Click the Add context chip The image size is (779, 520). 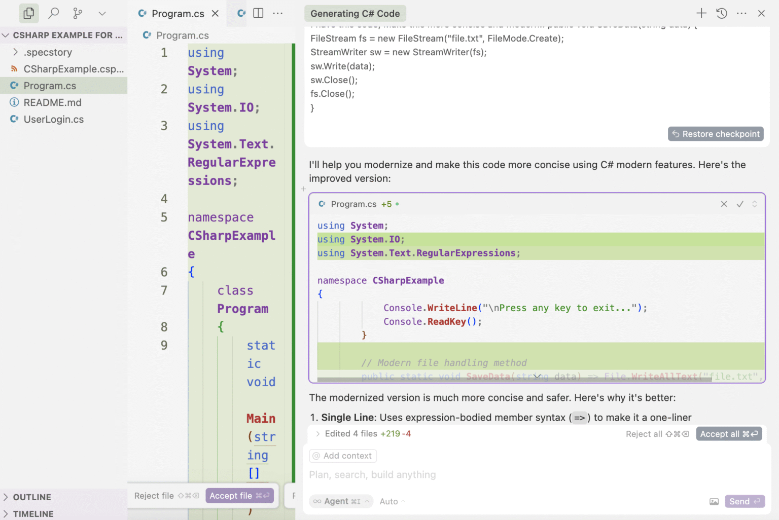coord(342,456)
